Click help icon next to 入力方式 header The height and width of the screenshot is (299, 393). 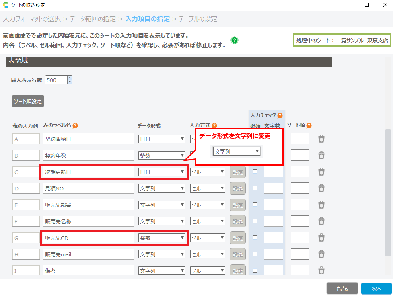click(x=214, y=126)
